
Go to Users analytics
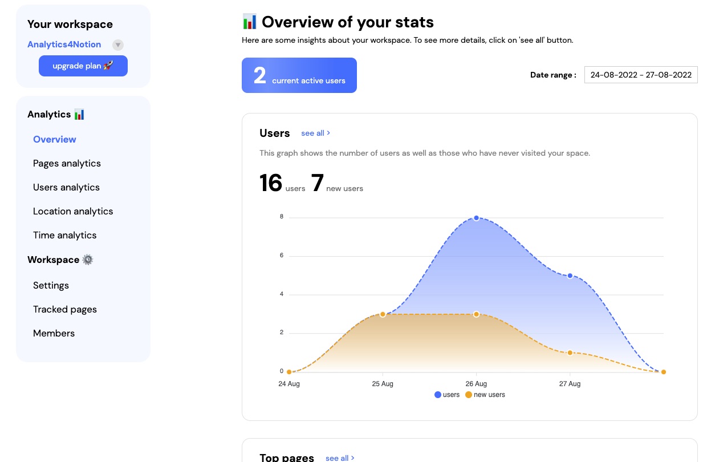coord(66,187)
